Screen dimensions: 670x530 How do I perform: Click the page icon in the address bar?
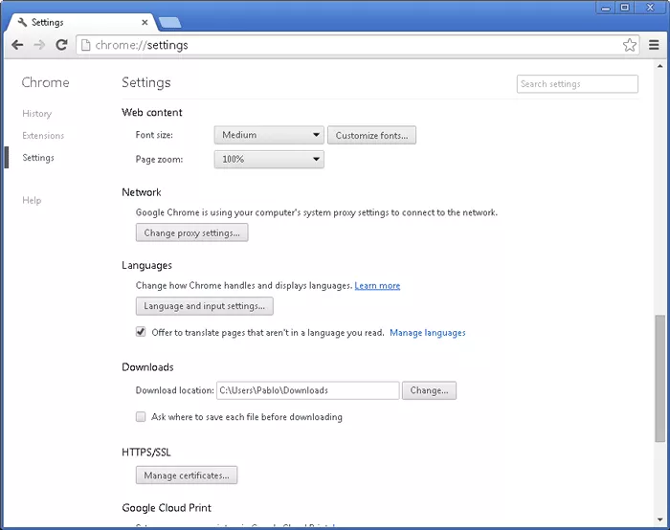85,45
